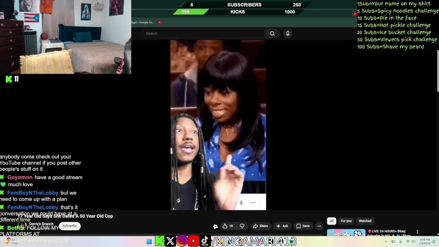Click taskbar microphone tray icon
The height and width of the screenshot is (247, 439).
(x=400, y=242)
